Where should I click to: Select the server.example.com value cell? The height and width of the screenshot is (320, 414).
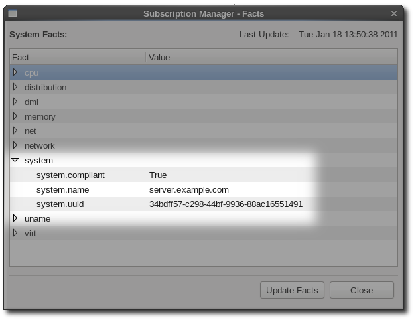(x=189, y=190)
